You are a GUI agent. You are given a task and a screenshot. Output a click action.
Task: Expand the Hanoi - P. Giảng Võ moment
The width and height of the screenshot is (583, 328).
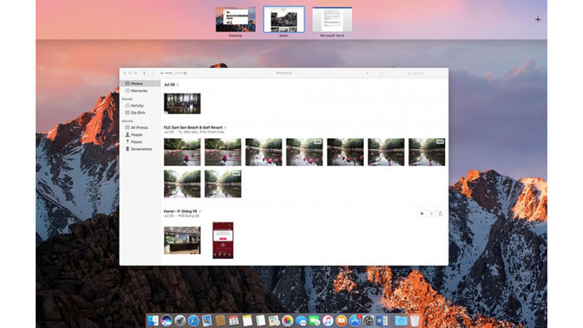201,211
